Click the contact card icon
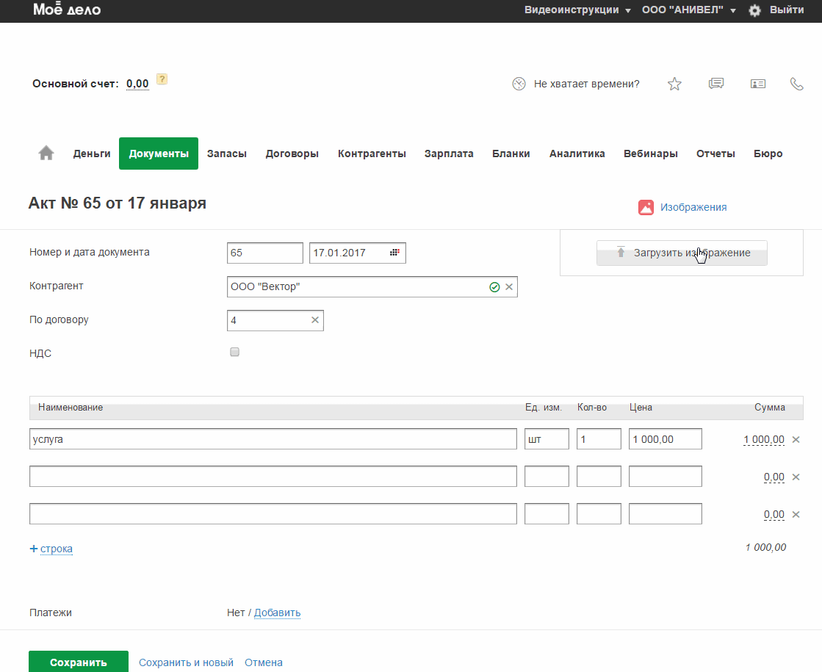This screenshot has height=672, width=822. (x=758, y=84)
